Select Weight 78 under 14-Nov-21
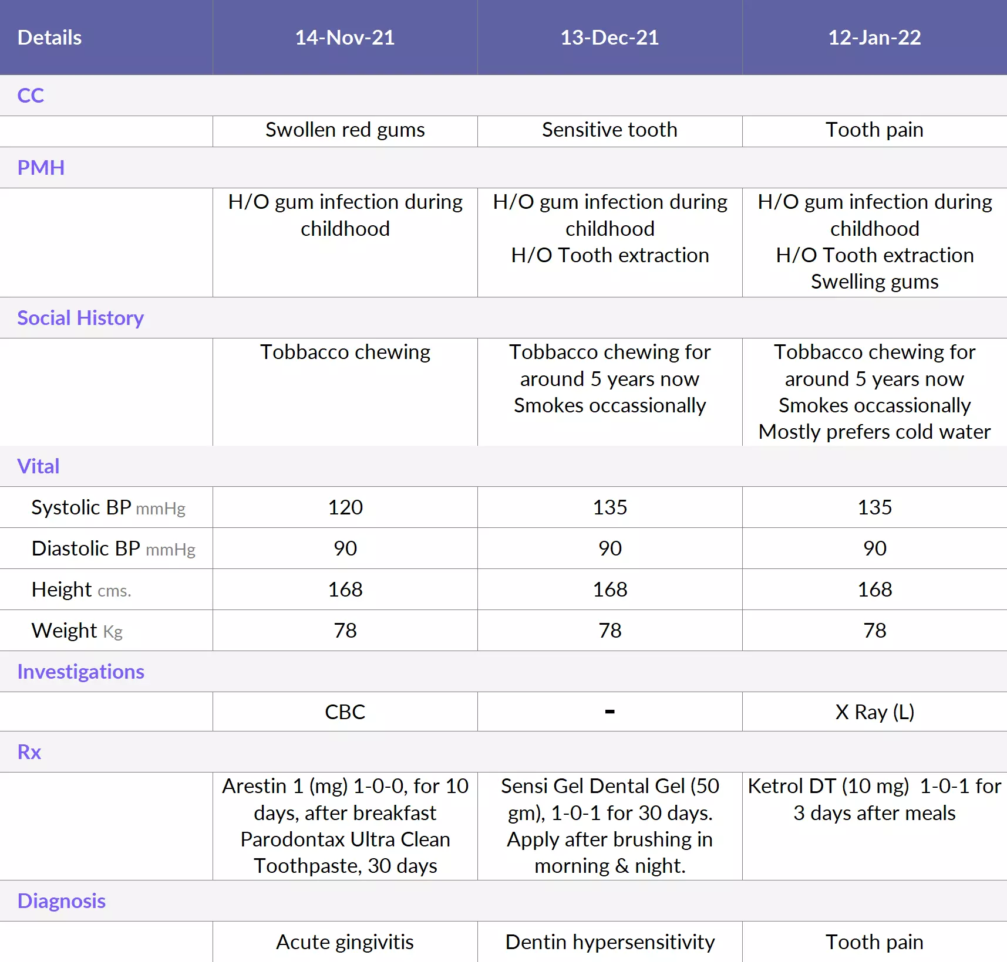This screenshot has height=962, width=1007. 345,631
